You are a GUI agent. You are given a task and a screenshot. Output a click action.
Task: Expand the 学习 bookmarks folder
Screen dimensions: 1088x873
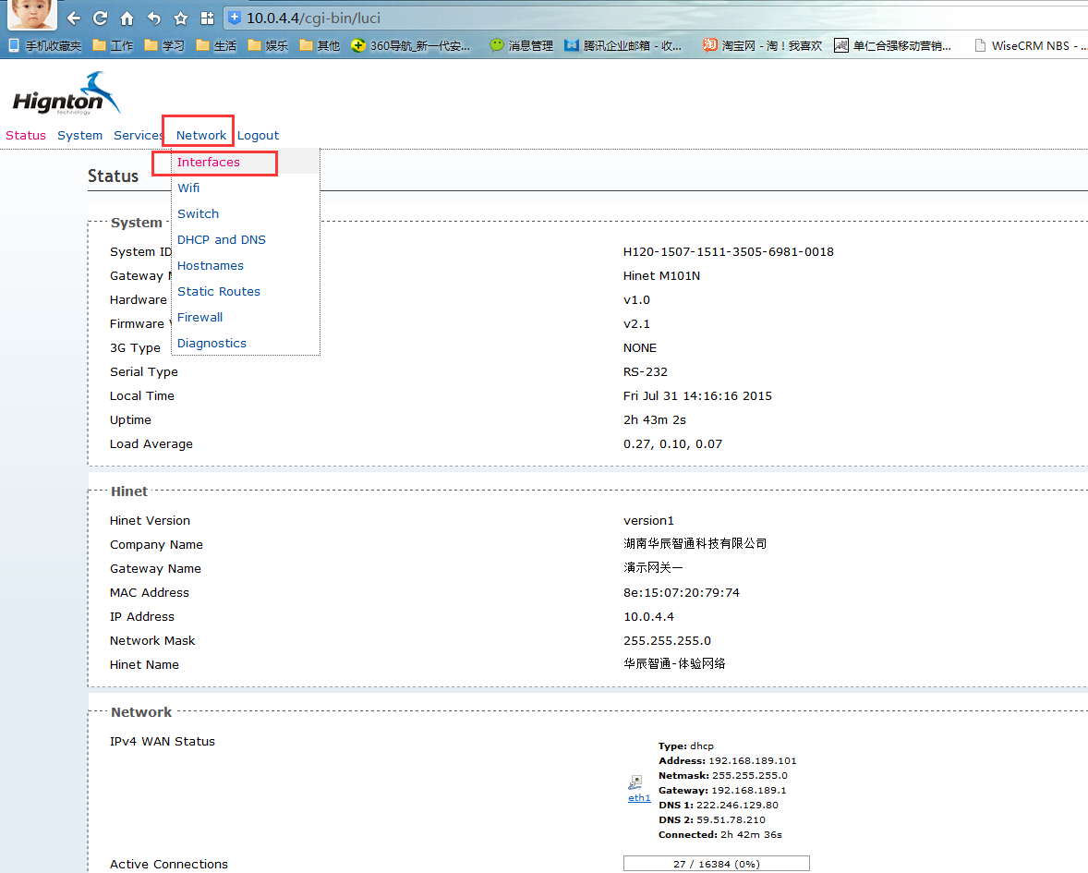pyautogui.click(x=164, y=45)
